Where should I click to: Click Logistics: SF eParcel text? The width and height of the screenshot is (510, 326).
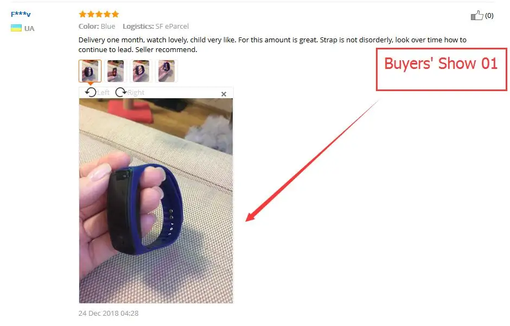click(156, 27)
